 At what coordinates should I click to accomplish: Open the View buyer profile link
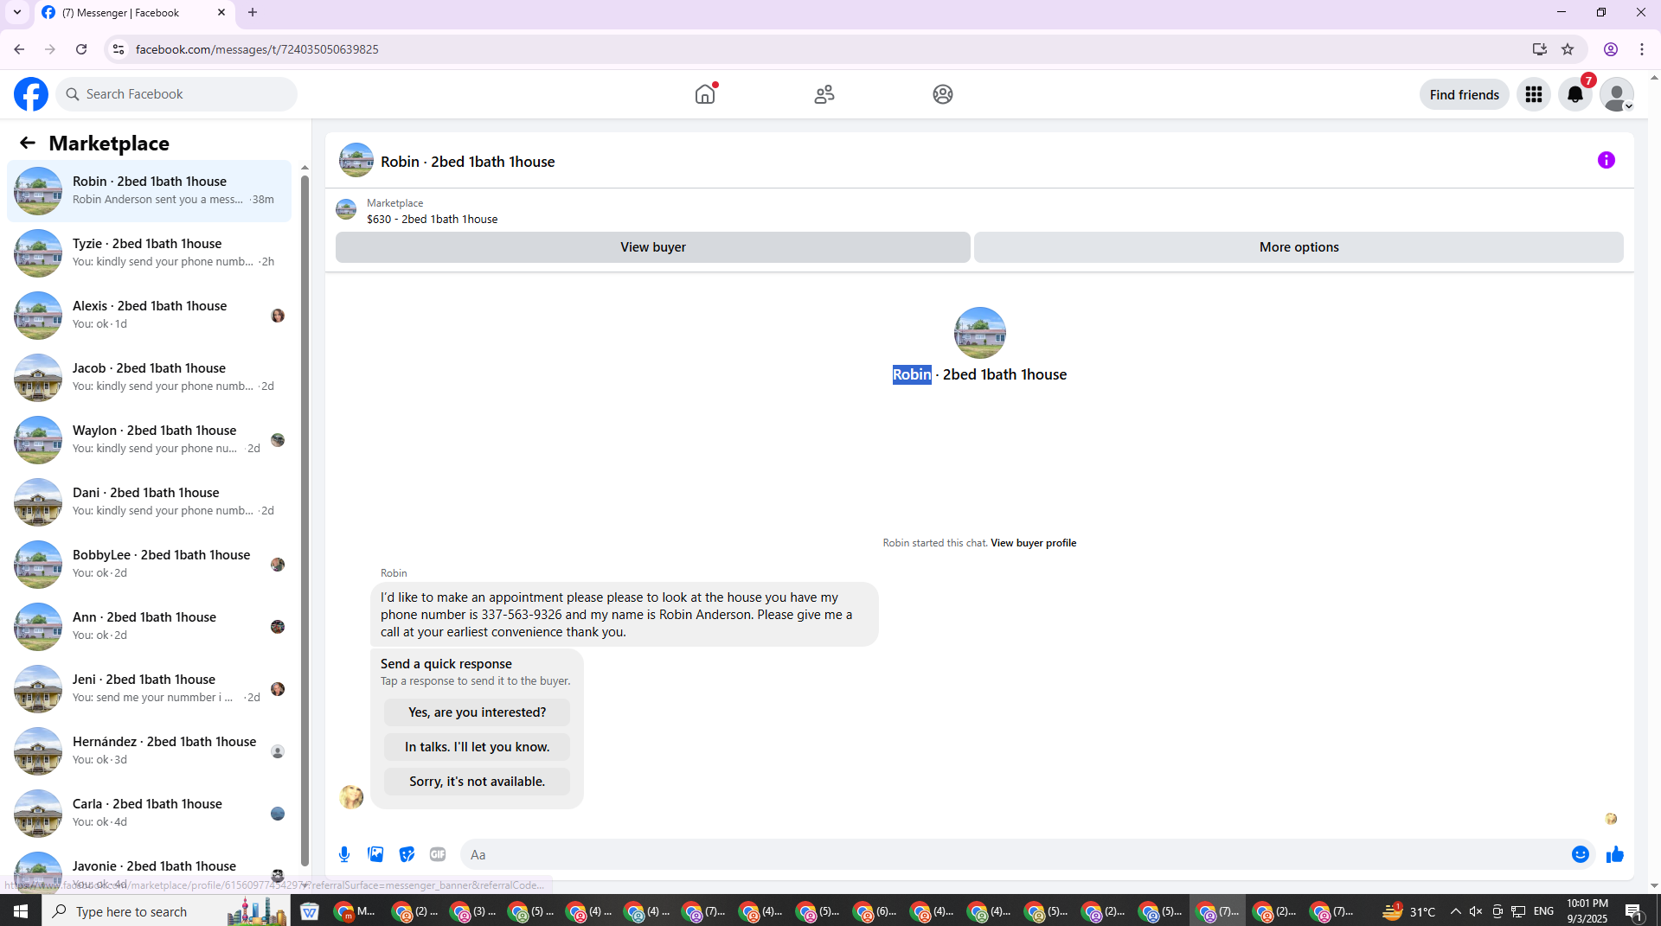[x=1033, y=543]
